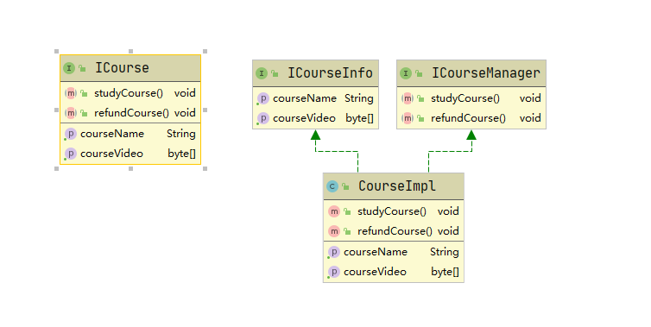Click bottom-right selection handle of ICourse node
Viewport: 651px width, 327px height.
[205, 168]
